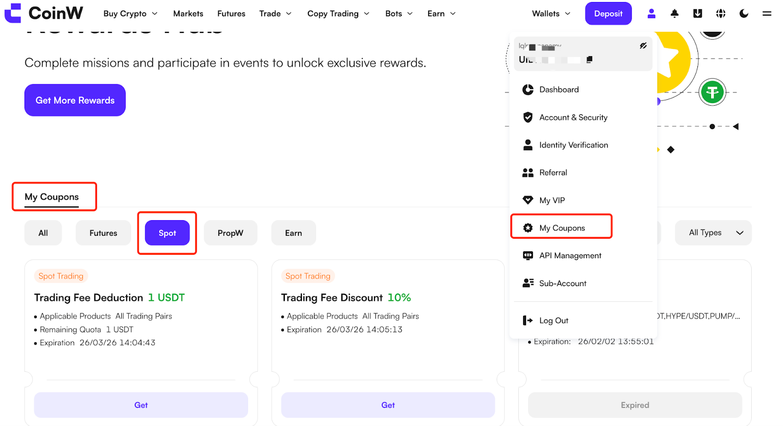The image size is (783, 426).
Task: Expand the Wallets dropdown
Action: [551, 14]
